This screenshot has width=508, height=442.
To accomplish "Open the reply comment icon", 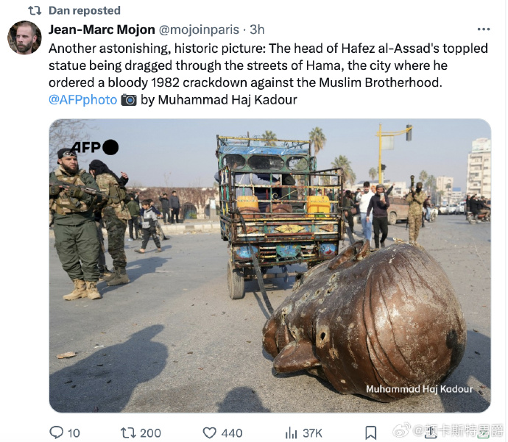I will pyautogui.click(x=57, y=432).
